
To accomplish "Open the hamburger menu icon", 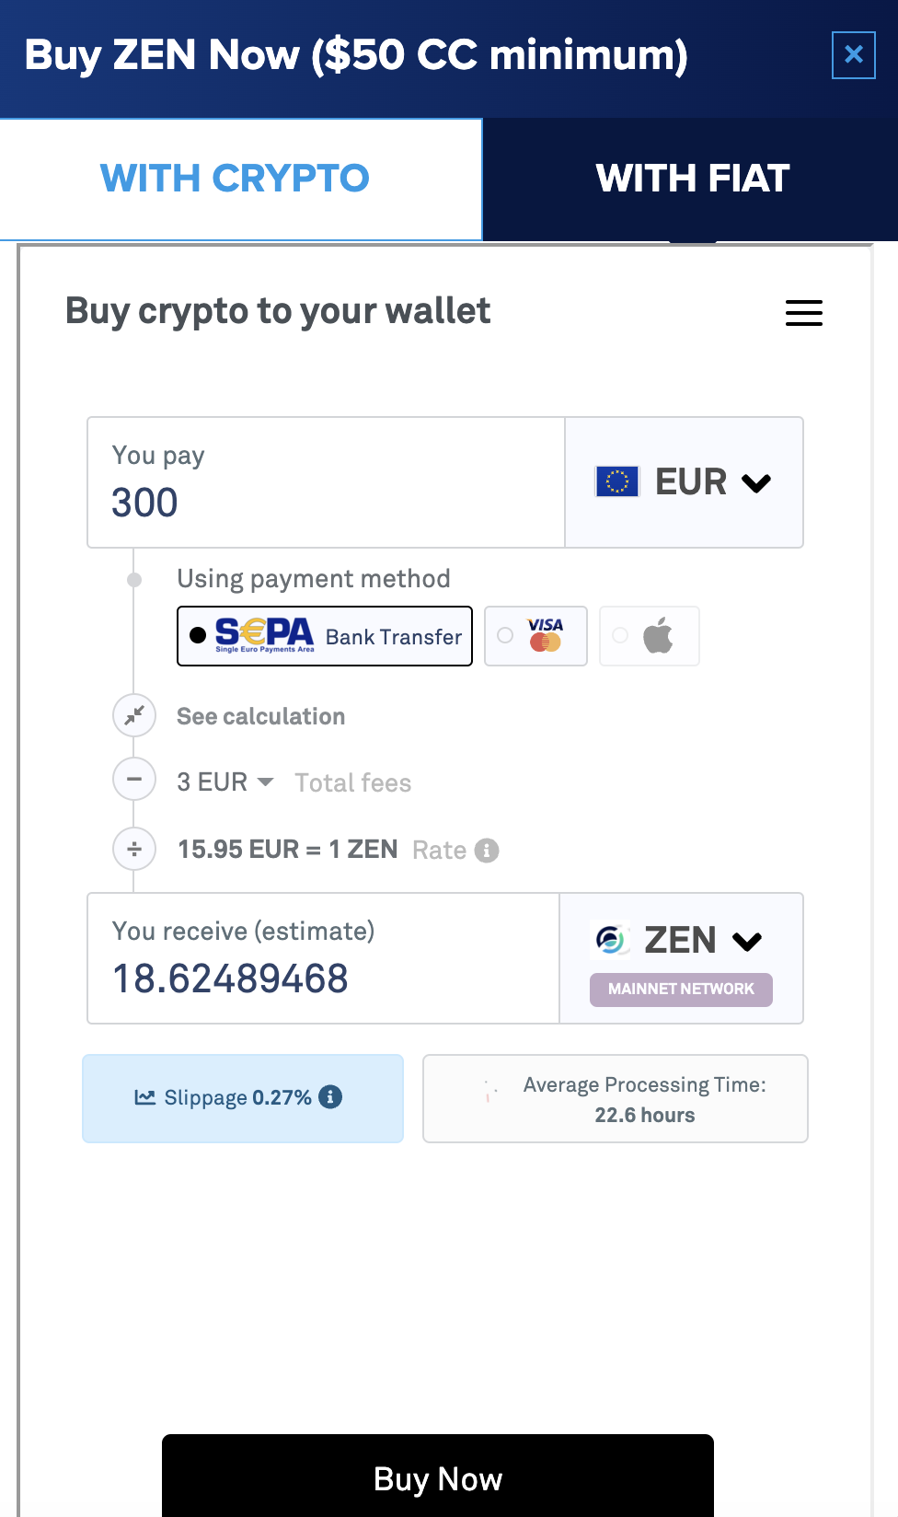I will coord(803,313).
